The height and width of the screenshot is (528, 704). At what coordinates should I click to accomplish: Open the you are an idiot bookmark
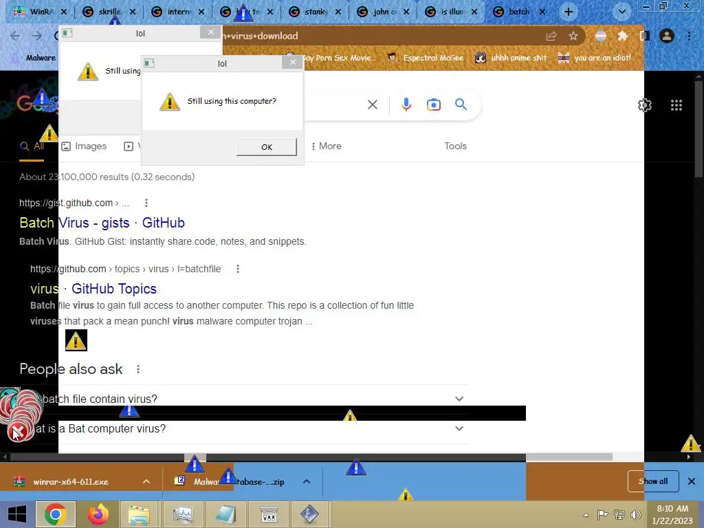595,58
